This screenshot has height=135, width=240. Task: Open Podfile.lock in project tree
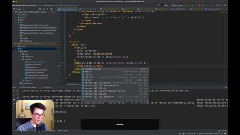(x=27, y=41)
